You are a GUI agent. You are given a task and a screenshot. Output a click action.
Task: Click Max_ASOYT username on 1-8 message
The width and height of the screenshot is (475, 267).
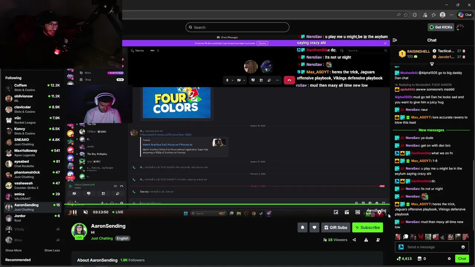coord(421,161)
